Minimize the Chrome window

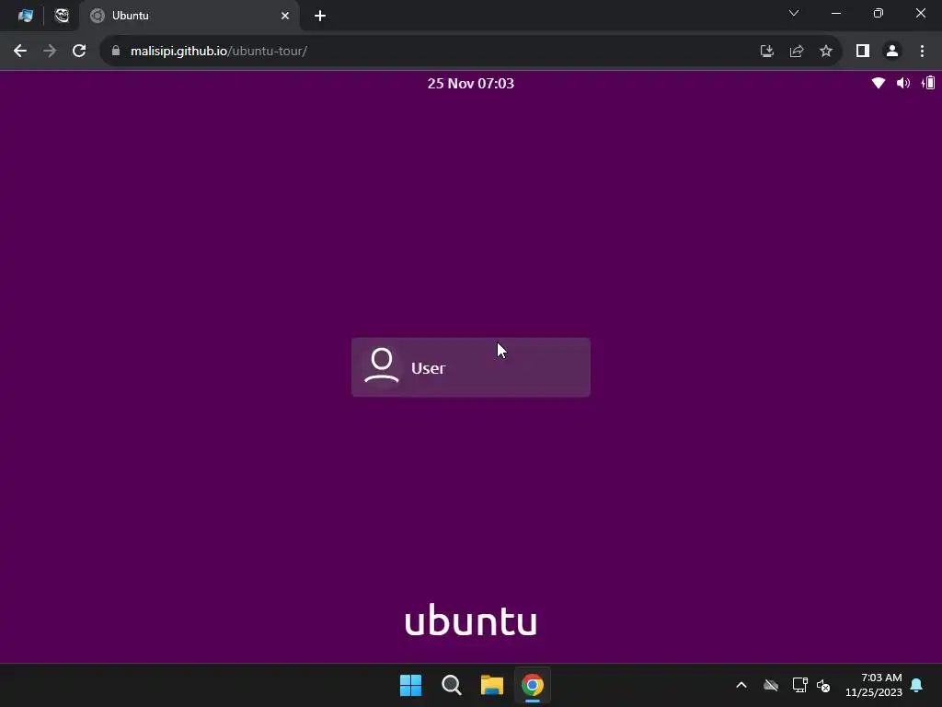pyautogui.click(x=835, y=13)
